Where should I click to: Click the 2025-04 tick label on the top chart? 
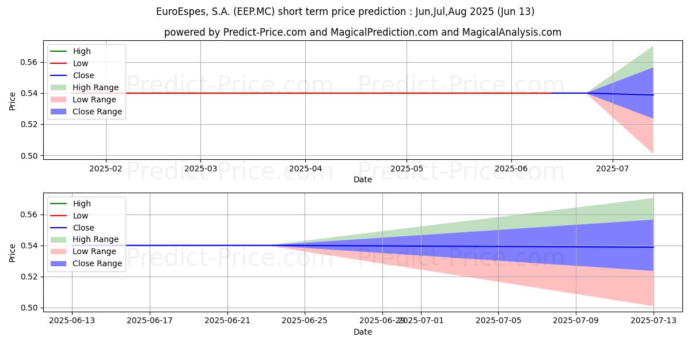(x=305, y=168)
